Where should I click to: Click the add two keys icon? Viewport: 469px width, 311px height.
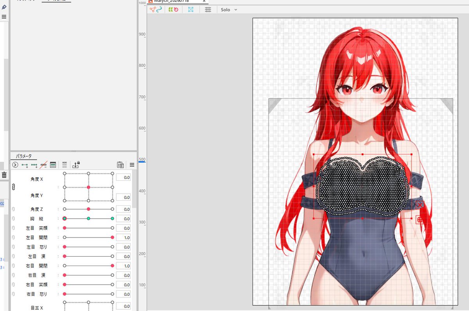[25, 165]
